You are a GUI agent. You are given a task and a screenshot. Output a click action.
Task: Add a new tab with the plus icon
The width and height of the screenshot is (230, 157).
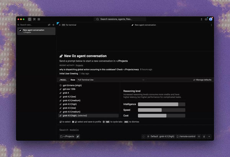coord(53,25)
